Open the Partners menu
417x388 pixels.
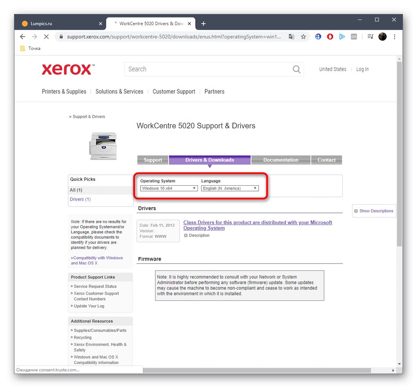[x=214, y=92]
